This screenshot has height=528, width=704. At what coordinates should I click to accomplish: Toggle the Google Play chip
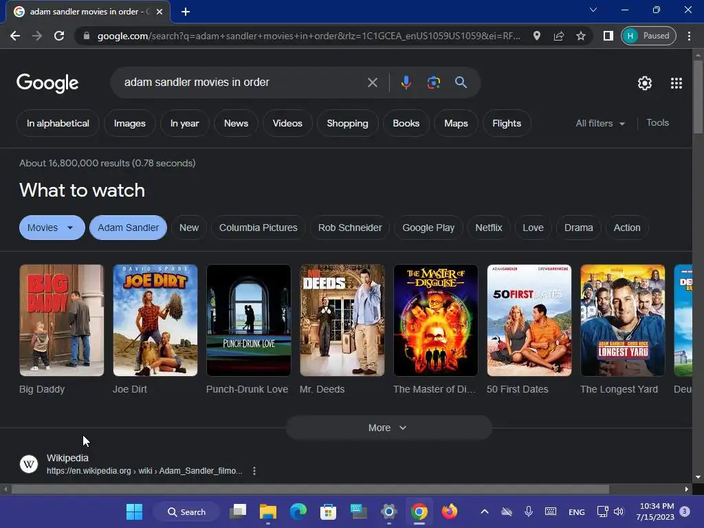(428, 228)
